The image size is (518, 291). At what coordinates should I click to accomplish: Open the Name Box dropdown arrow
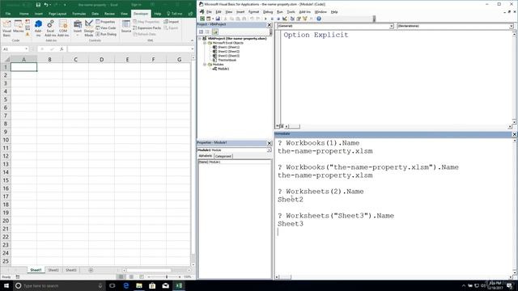(x=26, y=48)
